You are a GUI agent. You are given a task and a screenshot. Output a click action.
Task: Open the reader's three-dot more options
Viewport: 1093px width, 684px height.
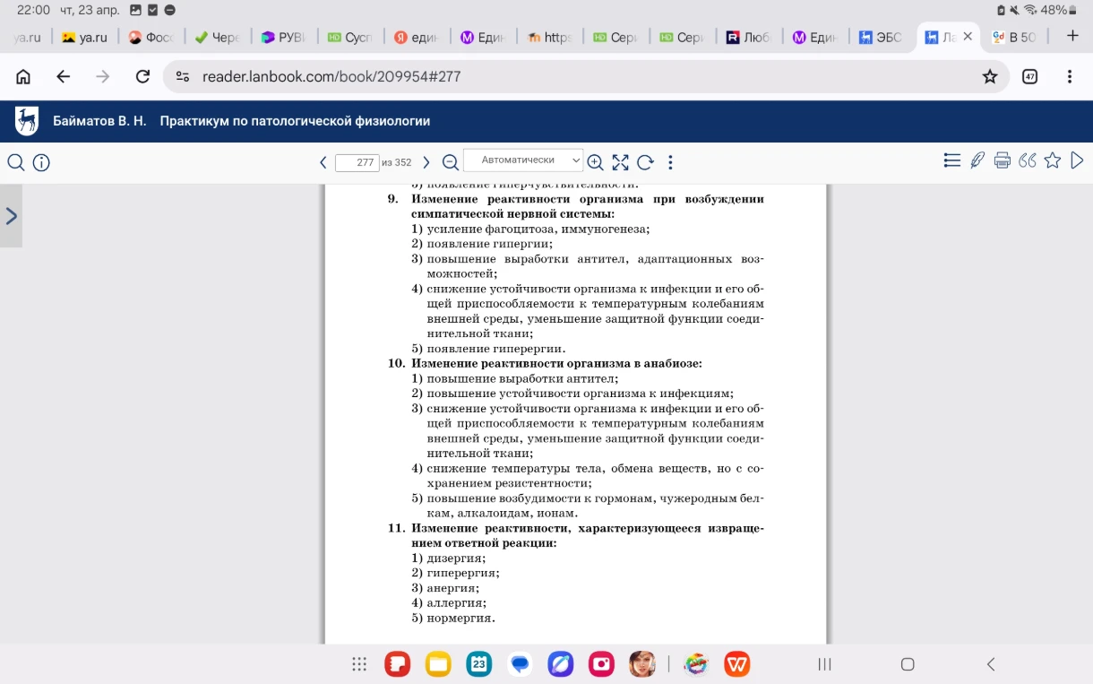point(670,162)
